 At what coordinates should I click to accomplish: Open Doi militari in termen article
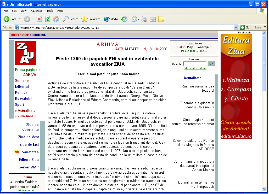tap(196, 184)
